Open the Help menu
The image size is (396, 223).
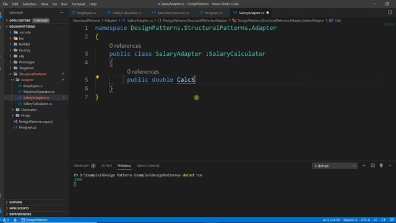pos(93,4)
